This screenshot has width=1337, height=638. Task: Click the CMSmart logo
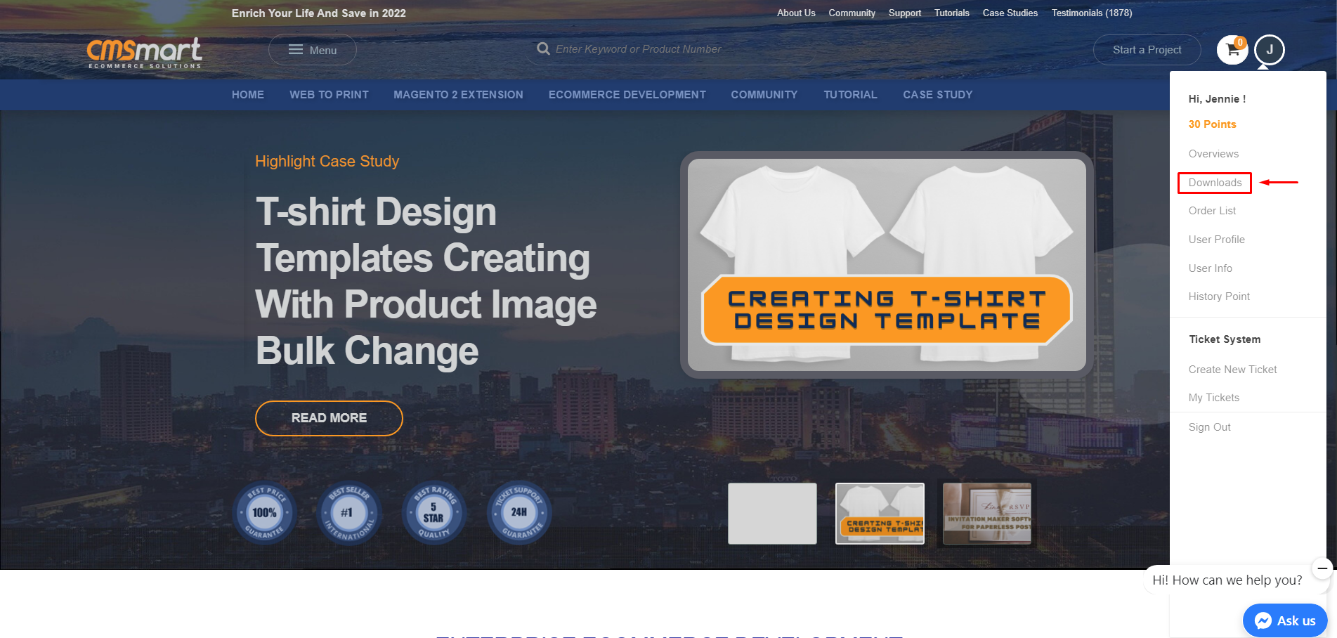coord(144,53)
